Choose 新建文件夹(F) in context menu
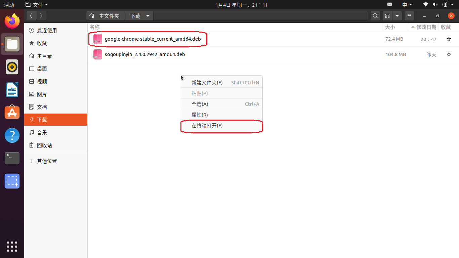The image size is (459, 258). [222, 83]
